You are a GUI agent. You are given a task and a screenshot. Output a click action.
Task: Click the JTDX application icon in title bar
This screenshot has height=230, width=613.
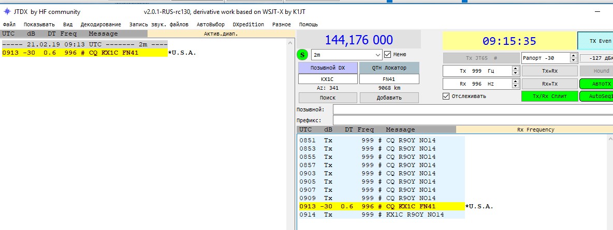tap(7, 11)
